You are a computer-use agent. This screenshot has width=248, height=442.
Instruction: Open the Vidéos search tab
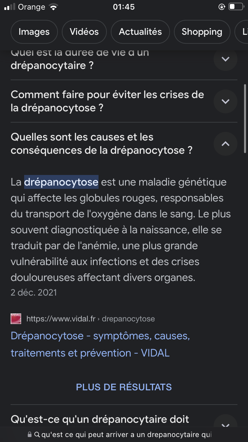[84, 32]
